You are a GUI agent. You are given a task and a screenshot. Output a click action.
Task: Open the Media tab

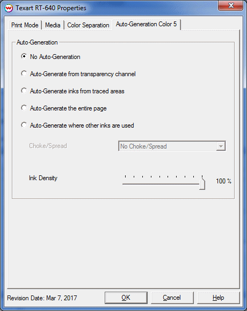pos(53,25)
